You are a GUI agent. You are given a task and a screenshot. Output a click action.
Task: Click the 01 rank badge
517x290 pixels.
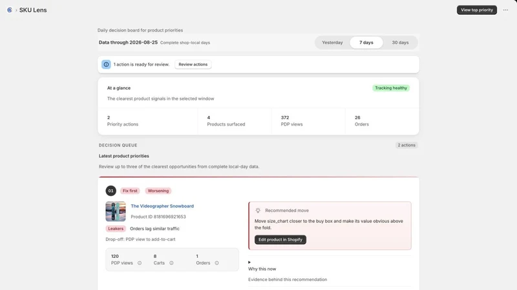(x=111, y=191)
